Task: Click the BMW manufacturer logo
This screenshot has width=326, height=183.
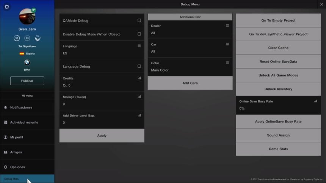Action: pyautogui.click(x=27, y=62)
